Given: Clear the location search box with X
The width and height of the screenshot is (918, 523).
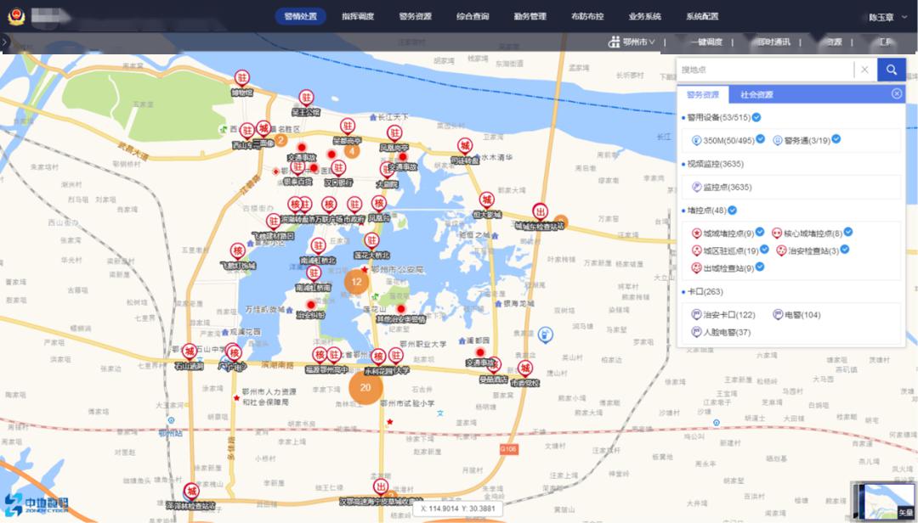Looking at the screenshot, I should click(864, 70).
